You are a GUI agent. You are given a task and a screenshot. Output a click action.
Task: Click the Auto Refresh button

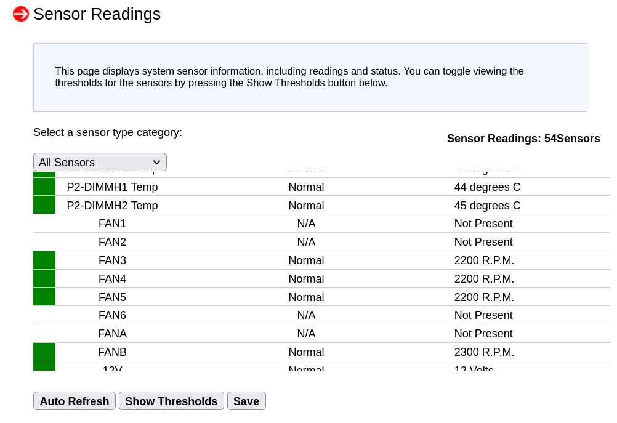click(x=75, y=401)
